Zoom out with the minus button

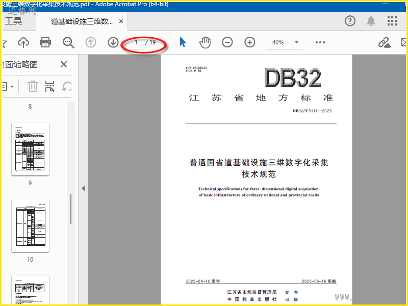227,42
